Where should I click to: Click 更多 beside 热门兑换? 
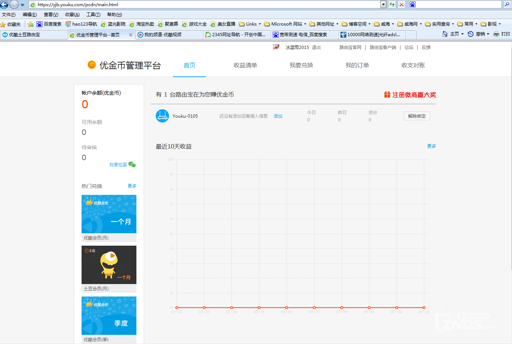point(132,186)
